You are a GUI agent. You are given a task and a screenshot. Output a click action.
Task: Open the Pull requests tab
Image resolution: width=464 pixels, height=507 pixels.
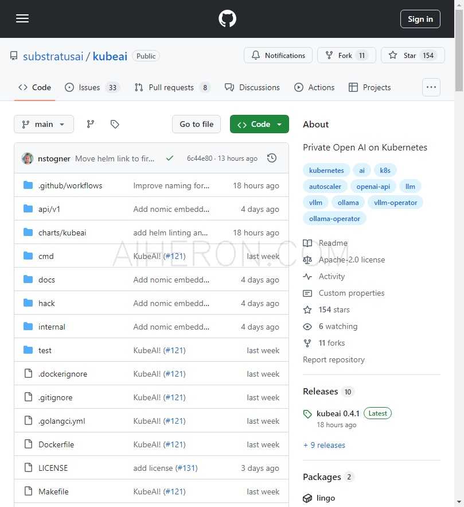click(x=172, y=87)
